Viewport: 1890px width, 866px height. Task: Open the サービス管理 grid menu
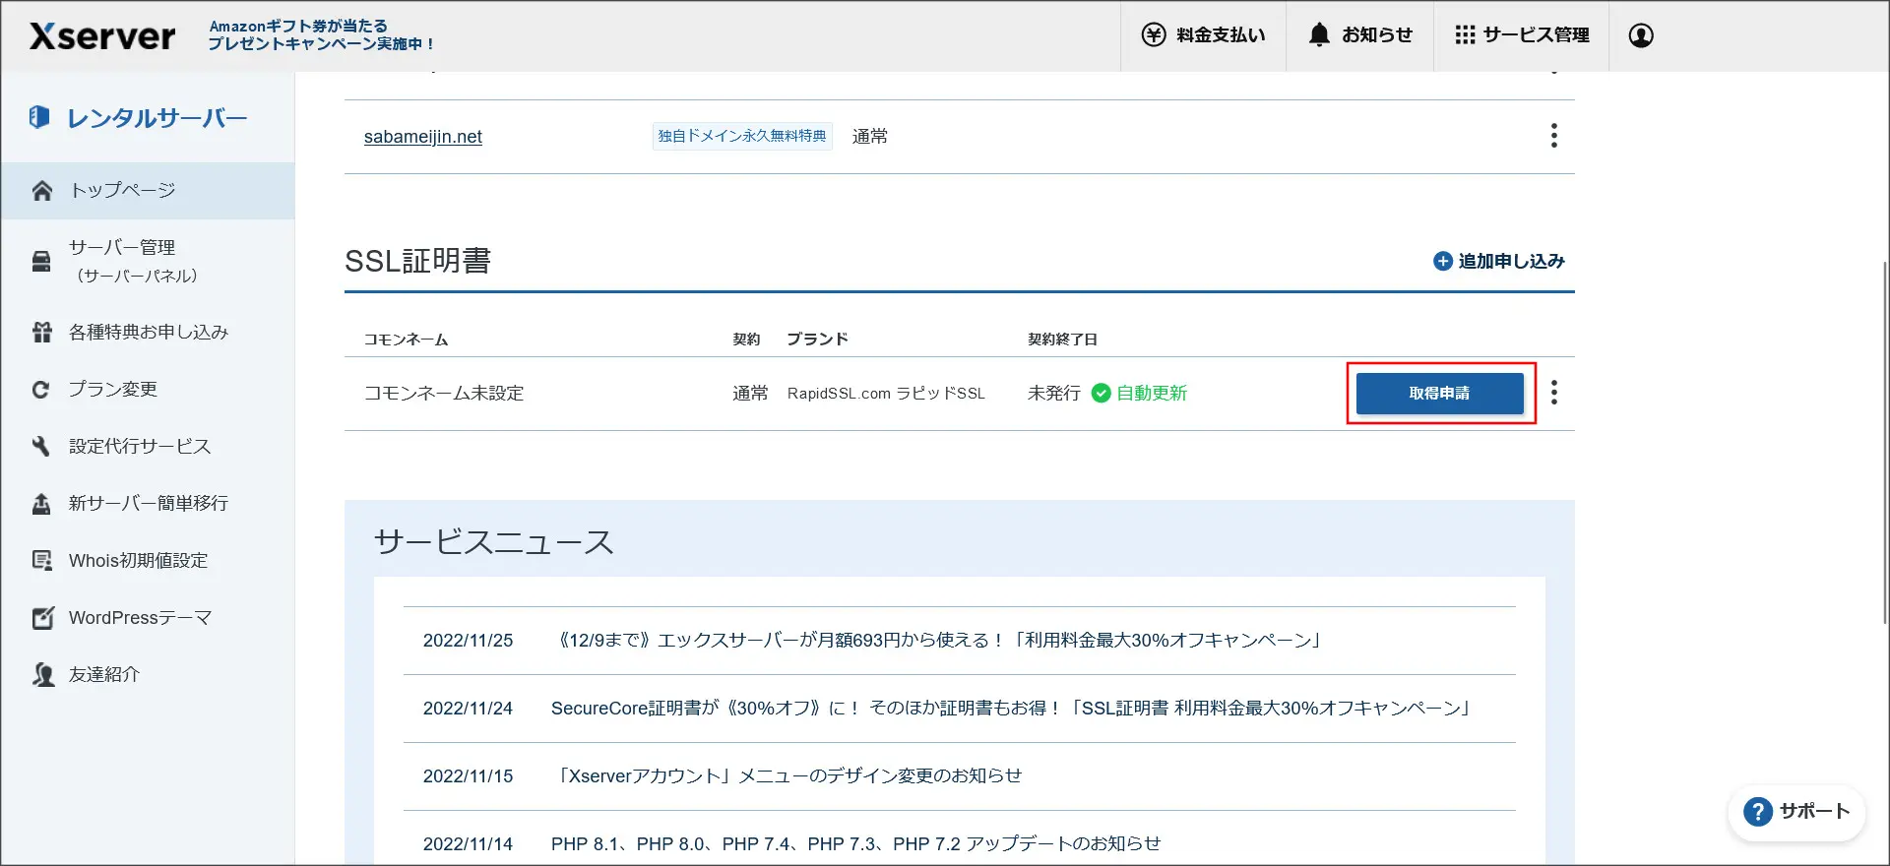click(x=1522, y=35)
